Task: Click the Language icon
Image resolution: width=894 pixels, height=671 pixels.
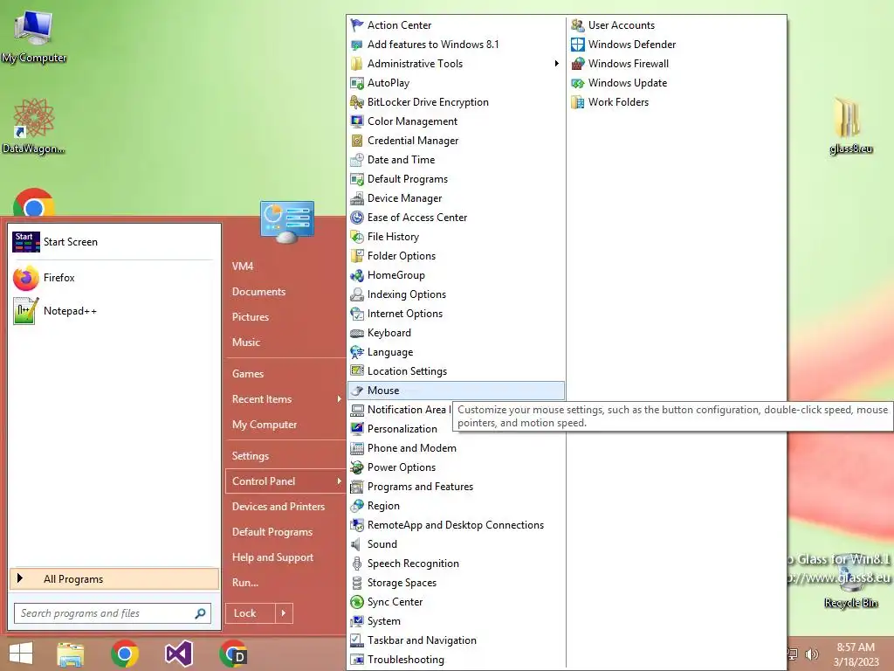Action: [357, 352]
